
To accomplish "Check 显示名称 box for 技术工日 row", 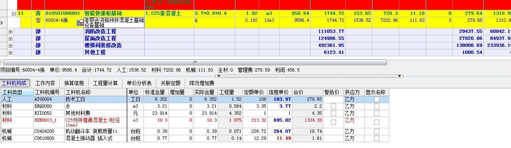I will pos(377,99).
